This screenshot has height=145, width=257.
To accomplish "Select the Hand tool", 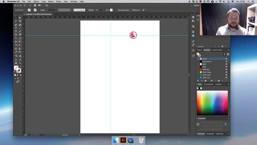I will pos(16,63).
